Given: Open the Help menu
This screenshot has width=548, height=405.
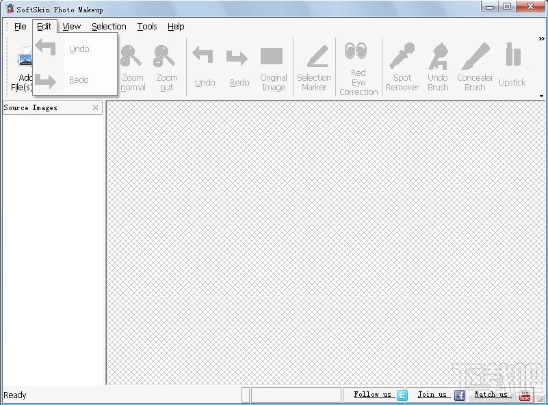Looking at the screenshot, I should point(176,27).
